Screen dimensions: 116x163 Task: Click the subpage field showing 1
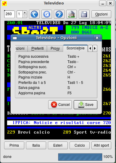(x=20, y=14)
